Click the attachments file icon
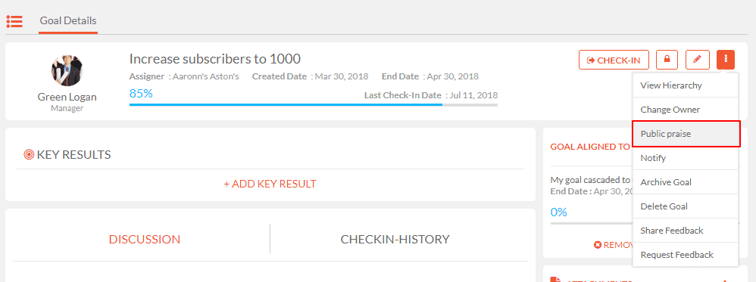The image size is (756, 282). (x=556, y=280)
